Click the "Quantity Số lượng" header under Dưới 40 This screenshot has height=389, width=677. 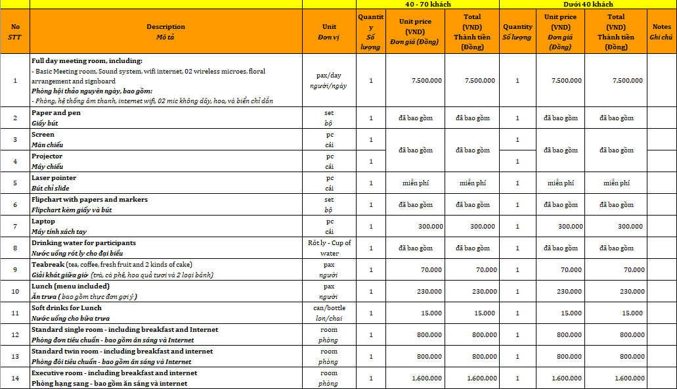517,32
